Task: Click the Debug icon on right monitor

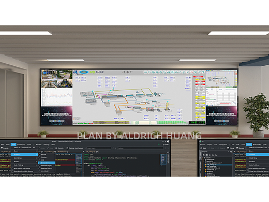Action: [x=228, y=148]
